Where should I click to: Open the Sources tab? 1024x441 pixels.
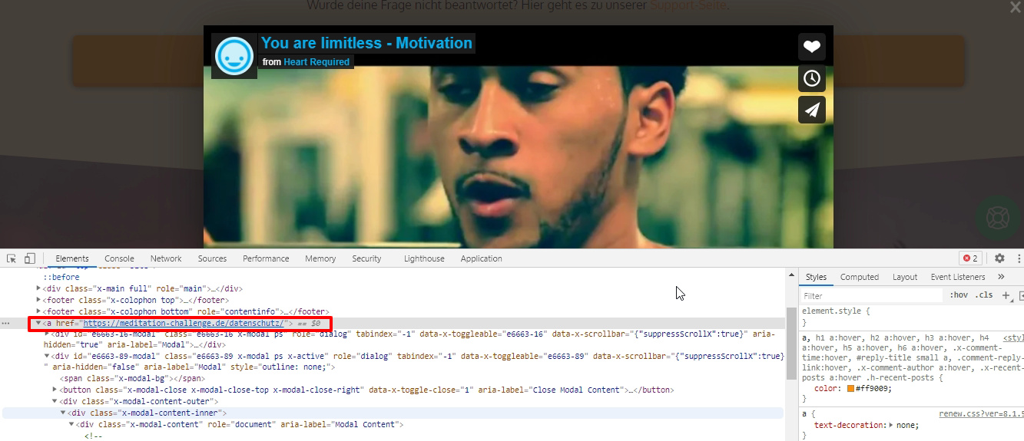pos(212,258)
